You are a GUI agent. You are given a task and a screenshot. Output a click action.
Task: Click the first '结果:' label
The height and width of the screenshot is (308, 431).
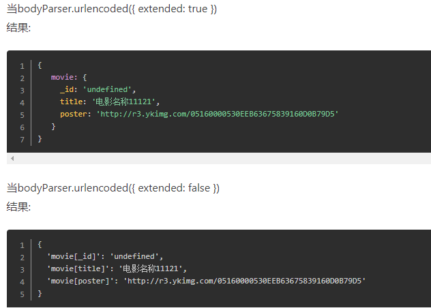click(18, 27)
